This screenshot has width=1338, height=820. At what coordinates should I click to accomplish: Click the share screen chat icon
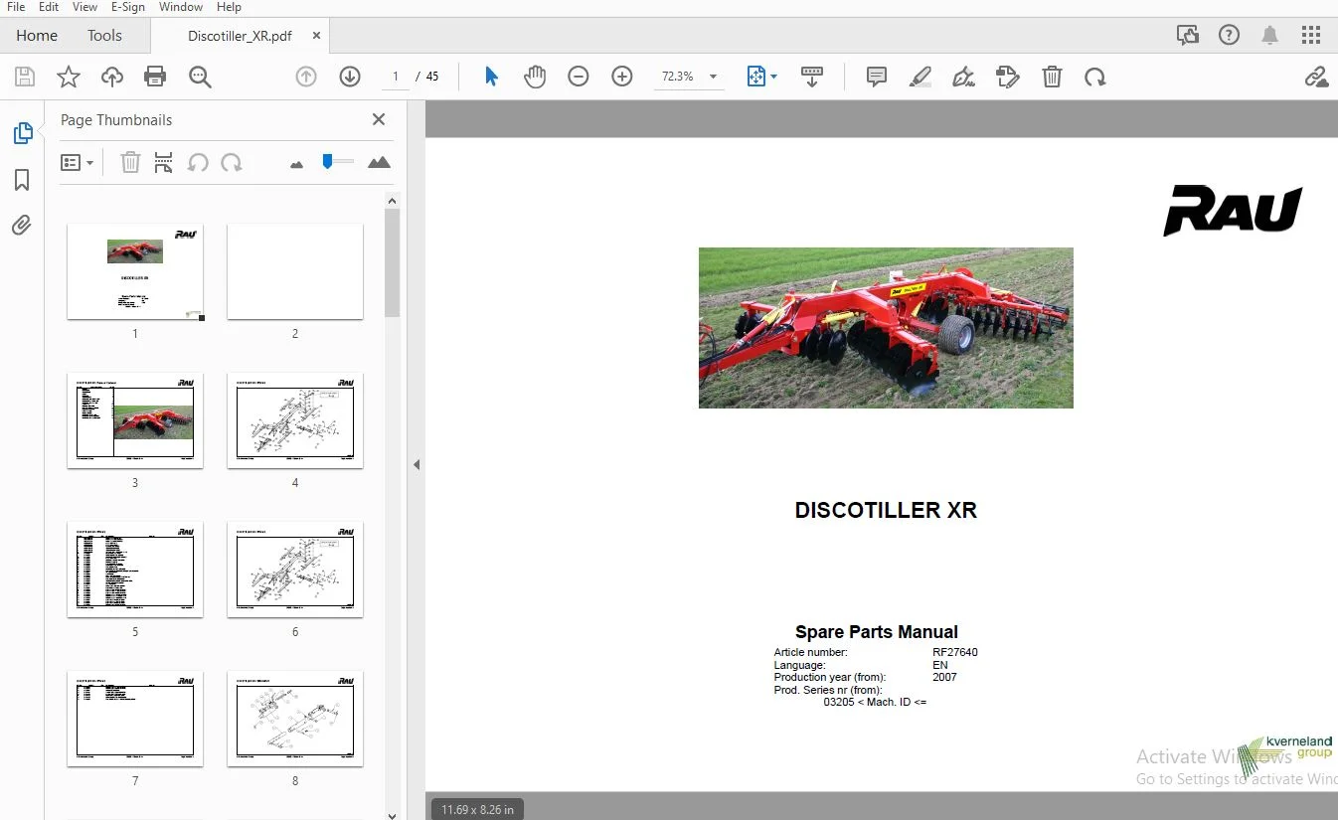(x=1188, y=36)
